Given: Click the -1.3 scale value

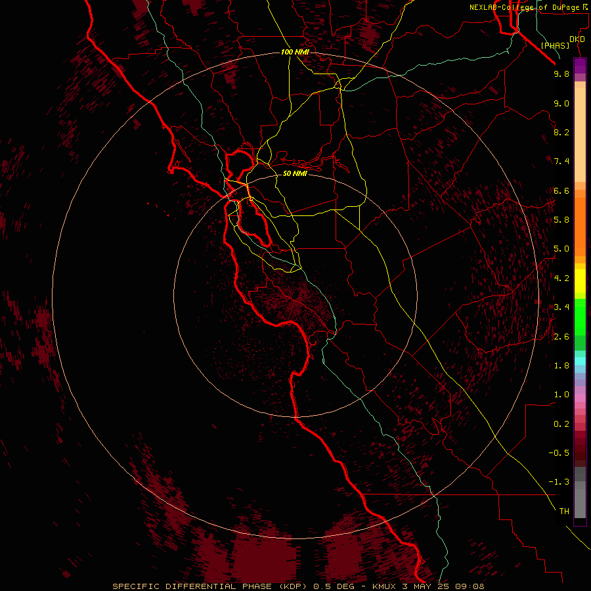Looking at the screenshot, I should [559, 482].
